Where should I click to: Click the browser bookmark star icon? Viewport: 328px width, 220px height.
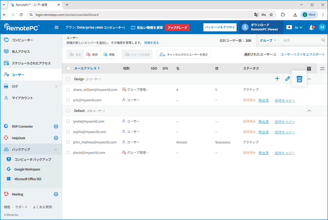(271, 15)
